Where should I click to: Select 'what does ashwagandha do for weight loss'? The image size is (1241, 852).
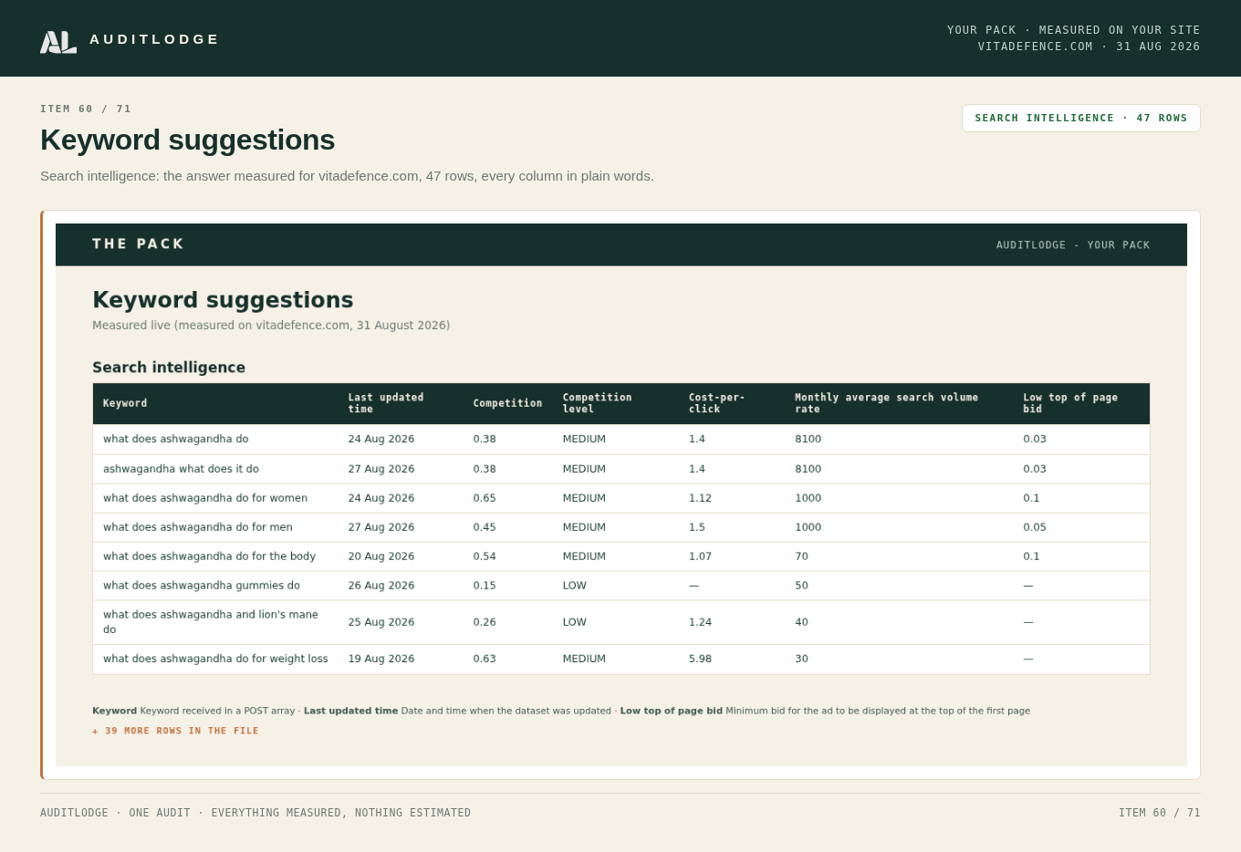pyautogui.click(x=215, y=659)
